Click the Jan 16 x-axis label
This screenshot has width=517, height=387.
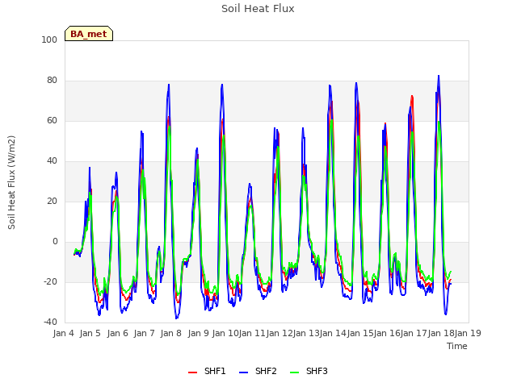click(387, 333)
